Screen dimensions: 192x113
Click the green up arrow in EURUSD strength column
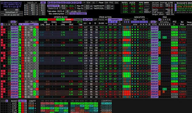coord(106,63)
